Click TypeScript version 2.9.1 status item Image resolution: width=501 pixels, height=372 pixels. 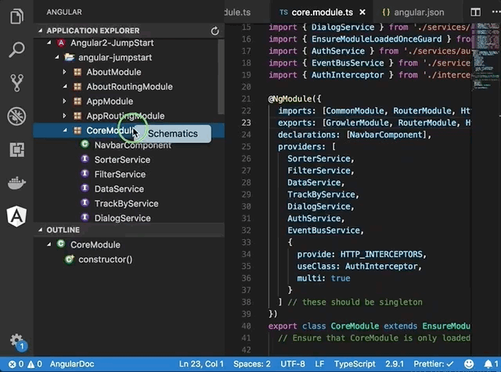click(395, 364)
